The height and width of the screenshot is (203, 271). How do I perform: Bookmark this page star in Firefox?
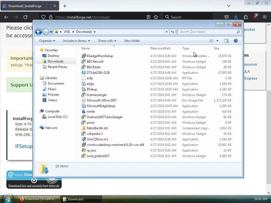(156, 17)
